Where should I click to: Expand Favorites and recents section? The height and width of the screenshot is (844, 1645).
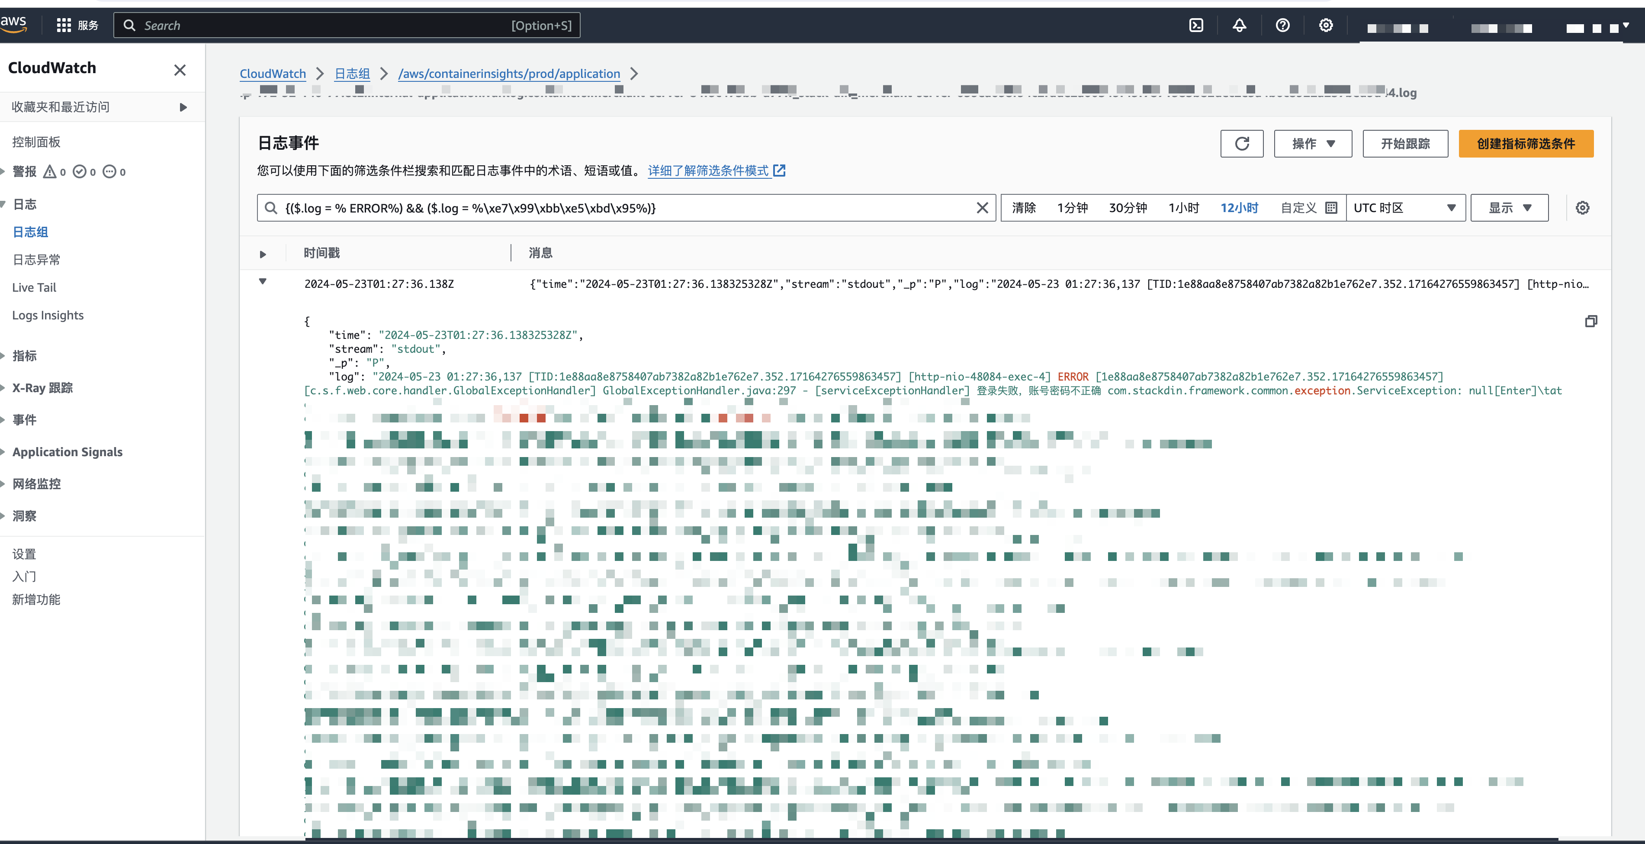click(x=183, y=107)
